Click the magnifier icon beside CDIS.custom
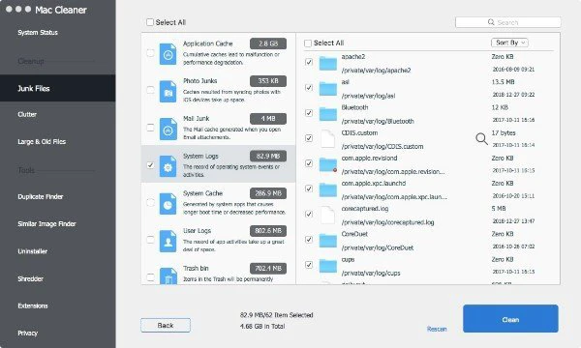 [x=481, y=138]
